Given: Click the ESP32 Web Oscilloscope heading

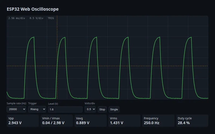Looking at the screenshot, I should 33,9.
